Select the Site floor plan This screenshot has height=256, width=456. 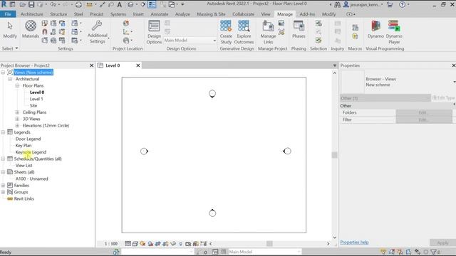(x=33, y=106)
